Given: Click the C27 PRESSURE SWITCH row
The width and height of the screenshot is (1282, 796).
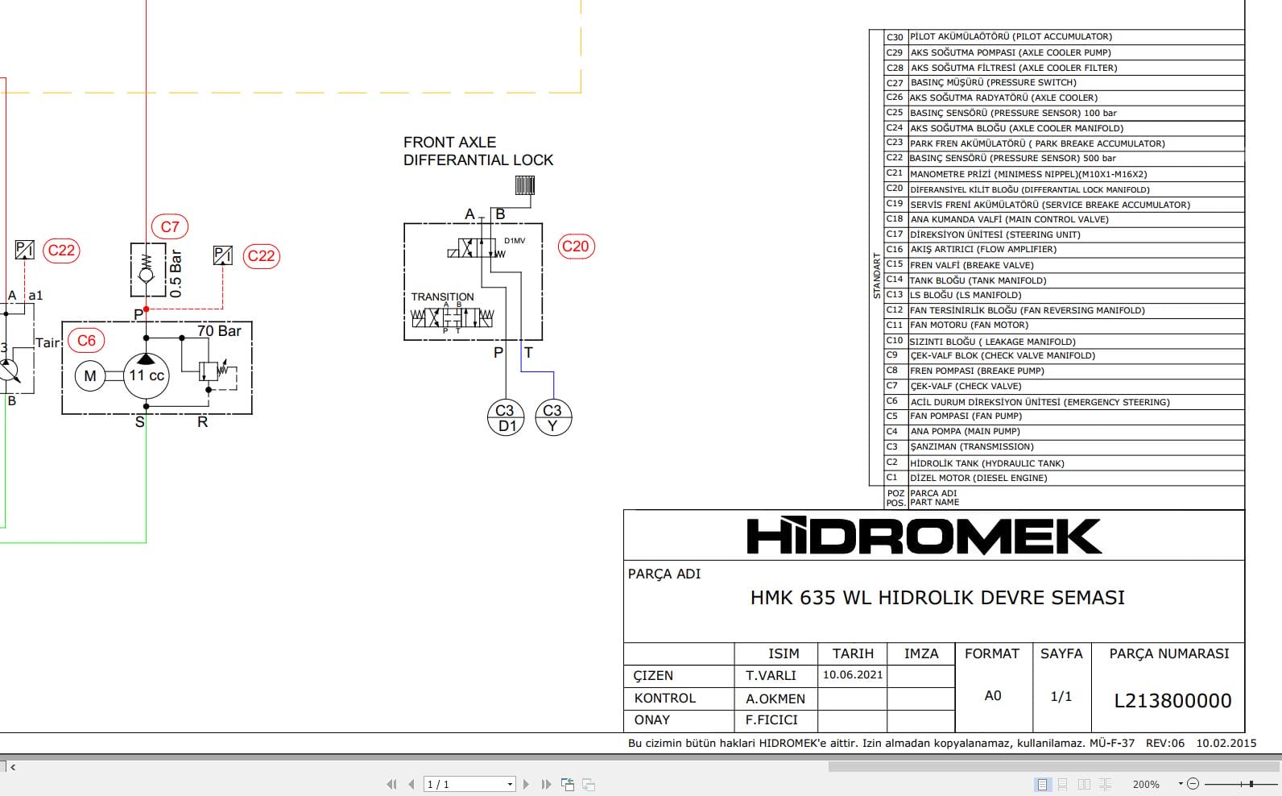Looking at the screenshot, I should [1065, 83].
